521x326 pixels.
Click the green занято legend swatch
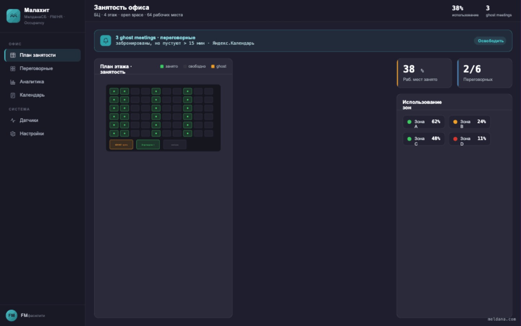pyautogui.click(x=162, y=66)
